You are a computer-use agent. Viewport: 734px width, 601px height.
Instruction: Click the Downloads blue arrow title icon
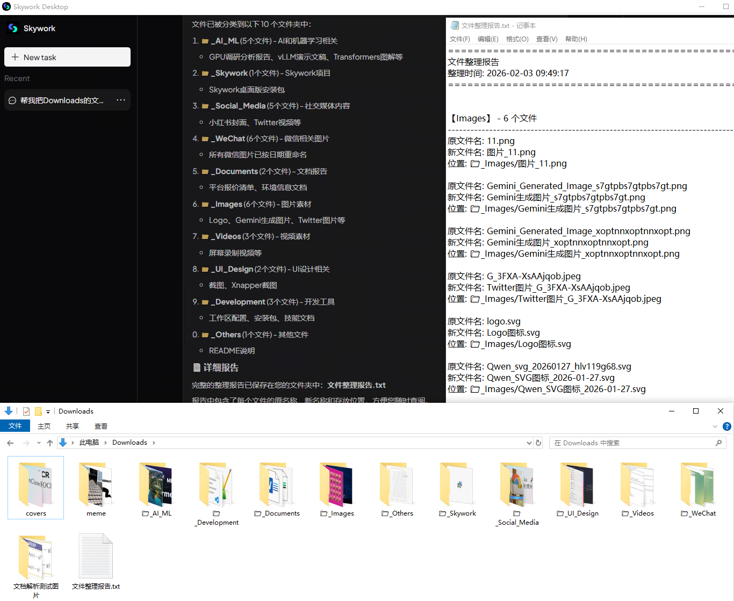point(9,411)
